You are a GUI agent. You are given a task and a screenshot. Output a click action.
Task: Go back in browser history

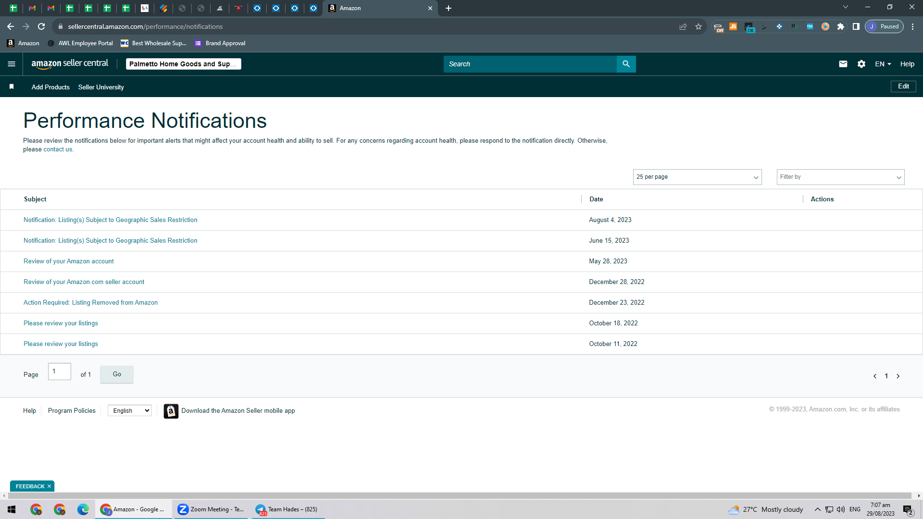pyautogui.click(x=11, y=26)
